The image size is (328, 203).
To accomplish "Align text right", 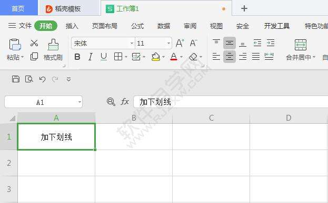I will pyautogui.click(x=243, y=57).
